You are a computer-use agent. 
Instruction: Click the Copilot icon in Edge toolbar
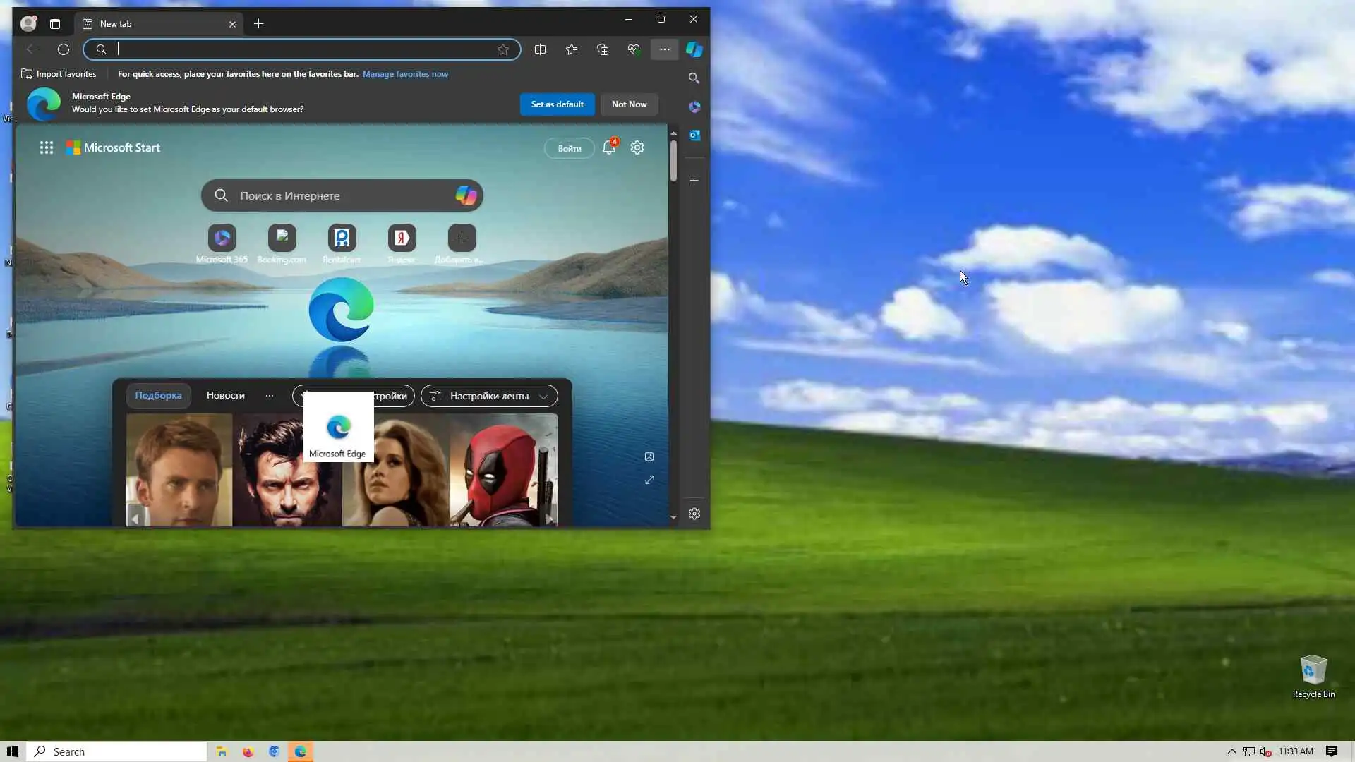click(694, 49)
